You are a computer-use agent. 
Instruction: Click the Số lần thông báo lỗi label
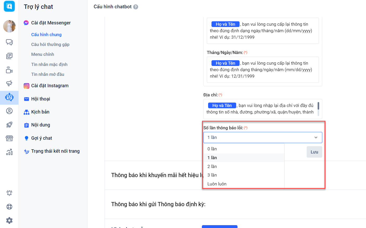point(223,128)
